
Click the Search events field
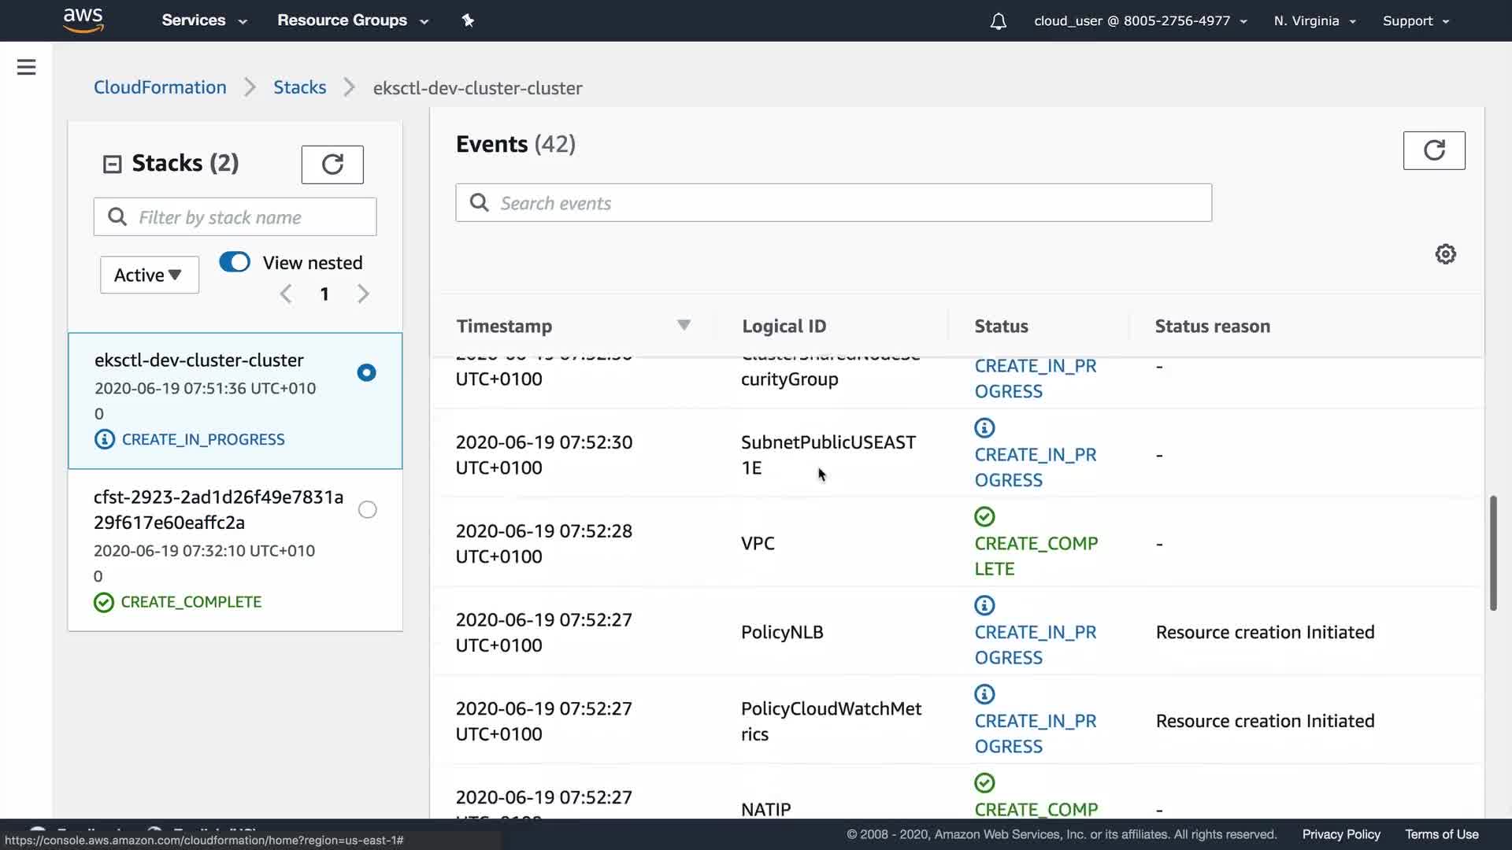pyautogui.click(x=833, y=203)
